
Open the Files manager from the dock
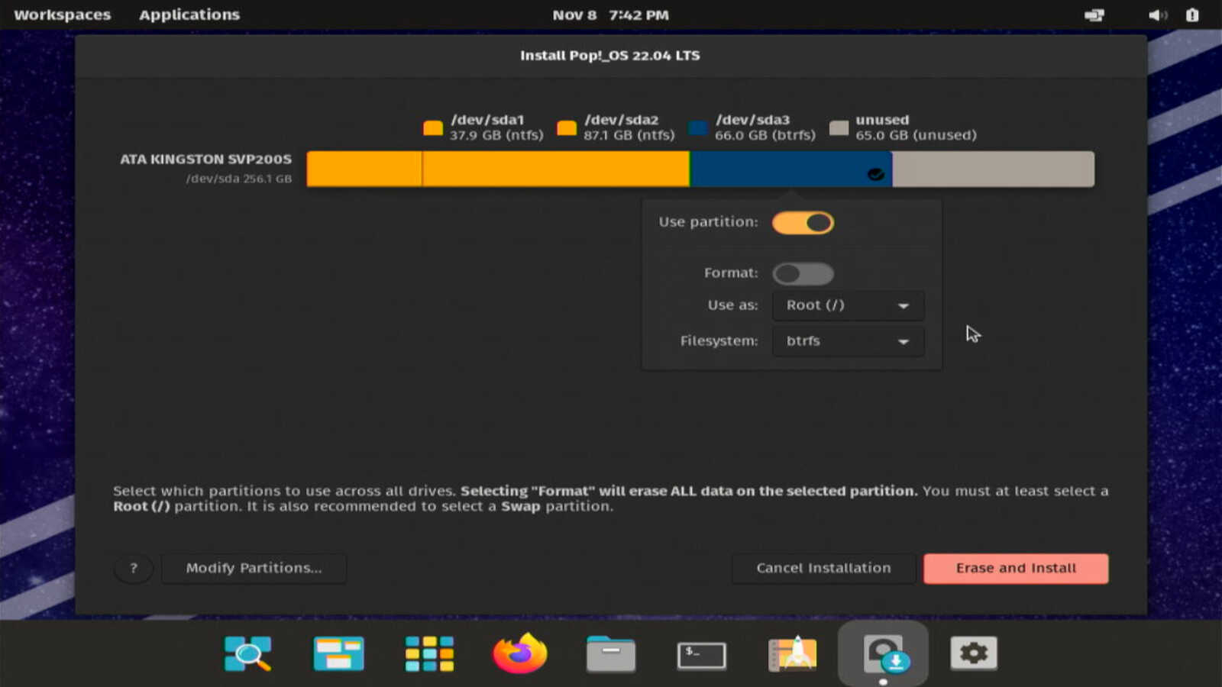611,654
